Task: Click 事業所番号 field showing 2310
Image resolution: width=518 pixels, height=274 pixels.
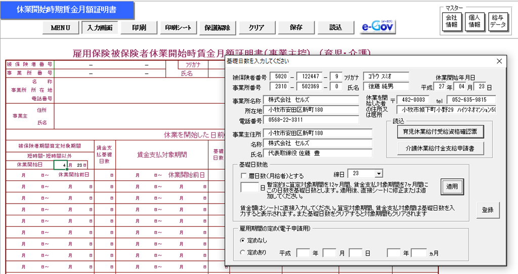Action: click(280, 87)
